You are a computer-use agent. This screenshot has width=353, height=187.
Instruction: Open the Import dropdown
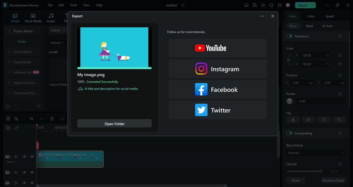[x=57, y=30]
